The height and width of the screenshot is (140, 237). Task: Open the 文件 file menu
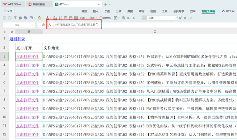pyautogui.click(x=8, y=11)
